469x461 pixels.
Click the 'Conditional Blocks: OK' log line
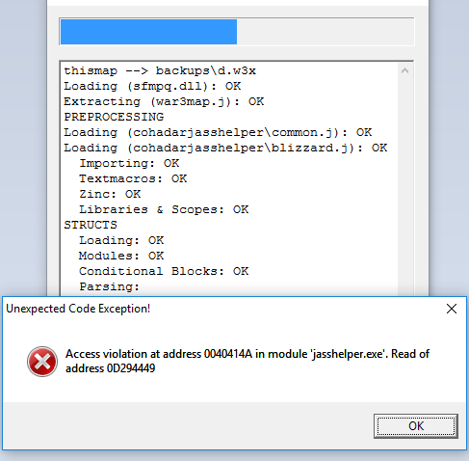[164, 271]
